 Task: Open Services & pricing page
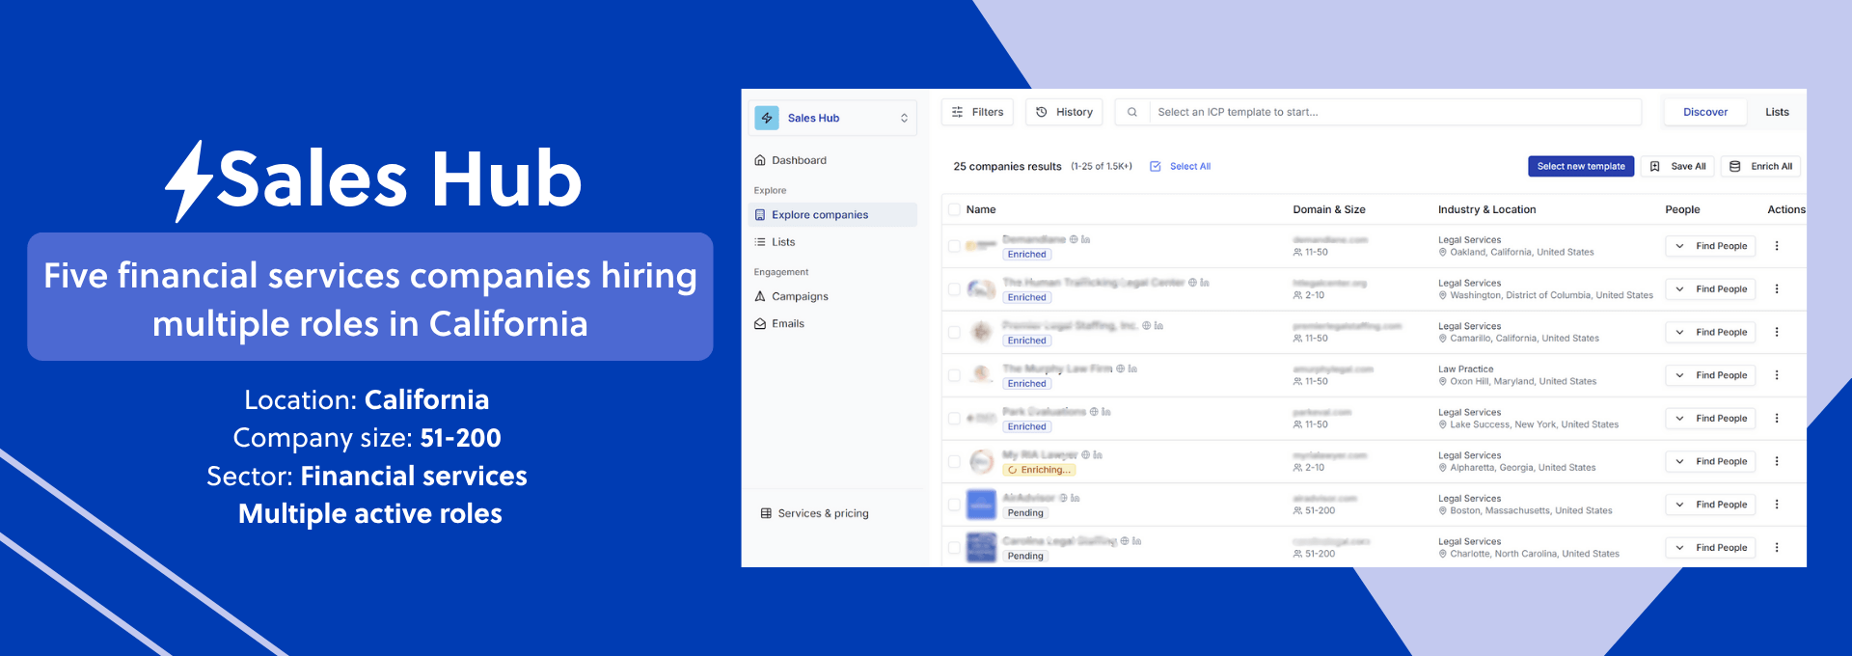coord(822,513)
